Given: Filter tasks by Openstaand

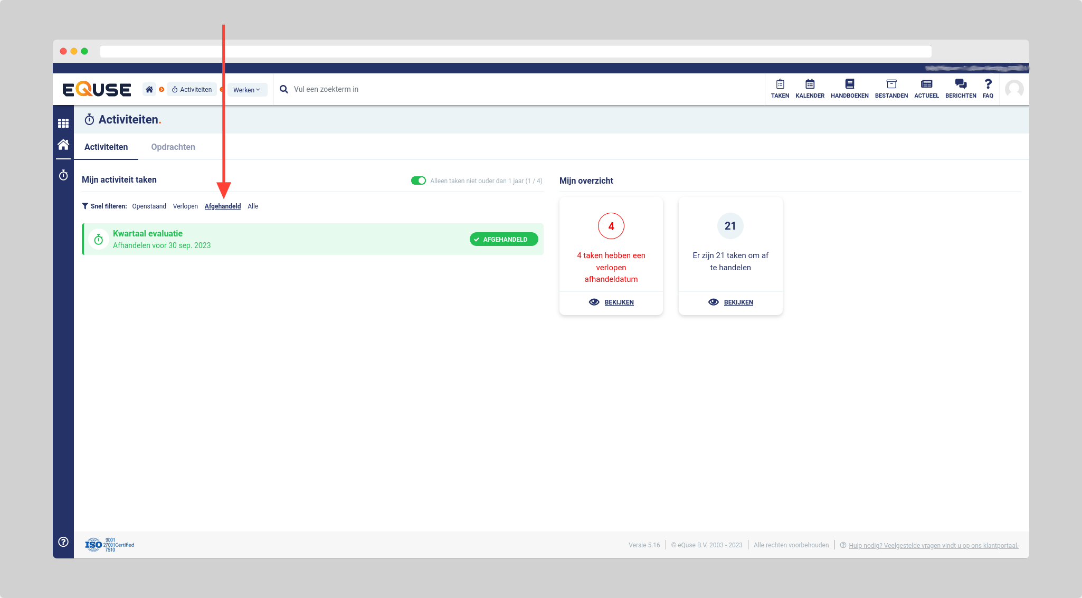Looking at the screenshot, I should point(149,206).
